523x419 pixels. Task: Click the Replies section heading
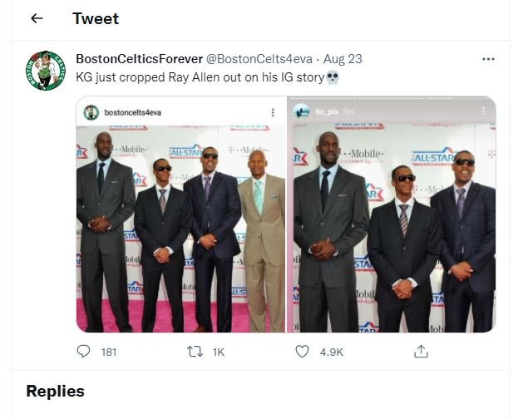tap(55, 391)
